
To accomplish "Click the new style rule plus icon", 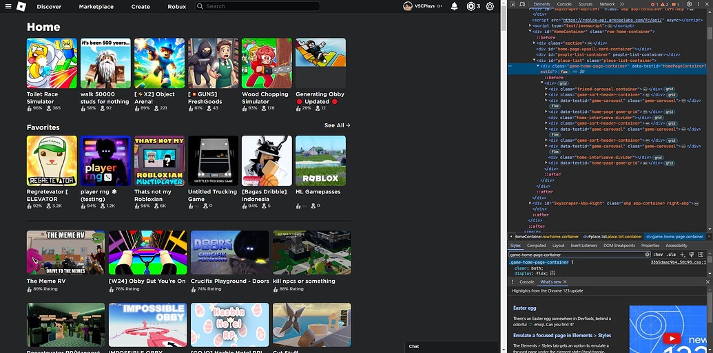I will click(683, 255).
